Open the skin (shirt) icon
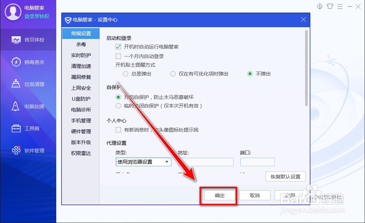365x223 pixels. tap(330, 6)
